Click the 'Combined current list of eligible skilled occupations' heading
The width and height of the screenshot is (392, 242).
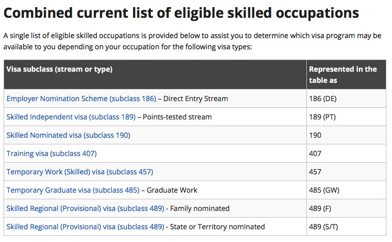click(181, 13)
